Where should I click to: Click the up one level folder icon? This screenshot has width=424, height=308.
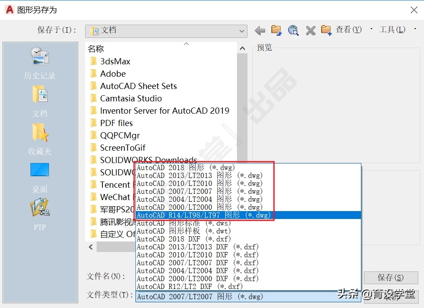pos(276,30)
